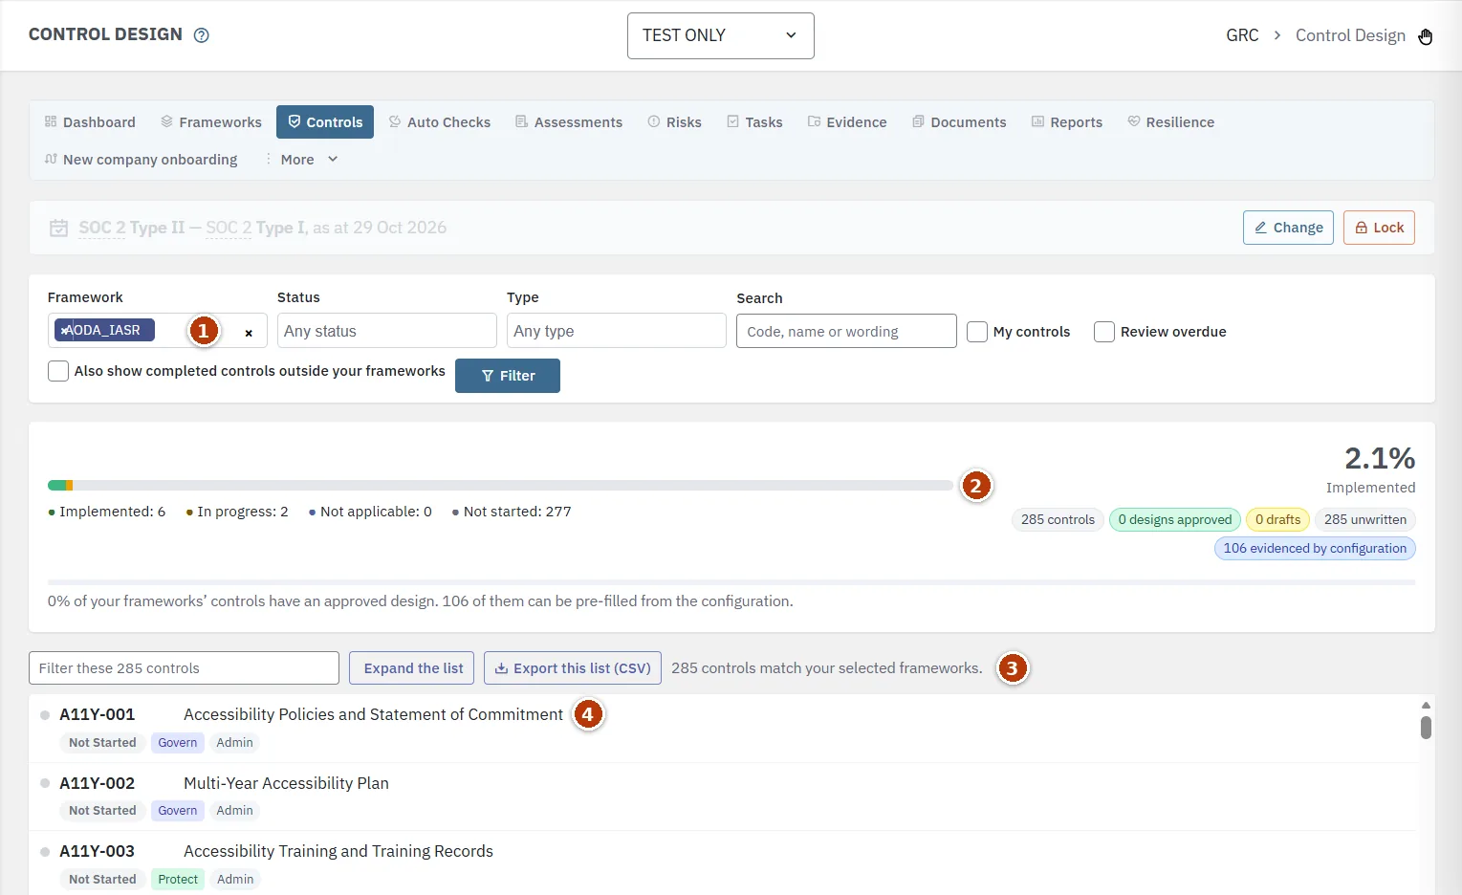Open the Framework multi-select field
This screenshot has width=1462, height=895.
(157, 331)
